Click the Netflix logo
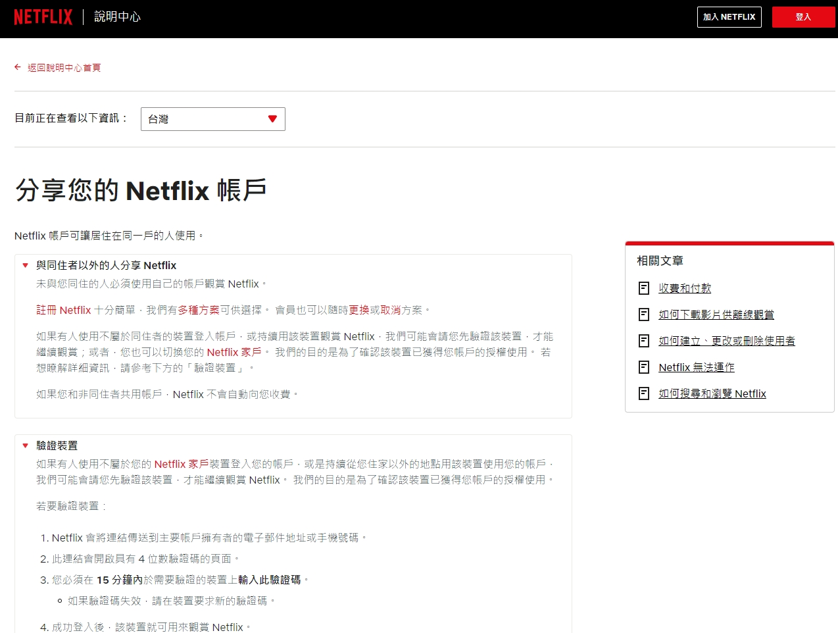Viewport: 838px width, 633px height. pyautogui.click(x=43, y=16)
